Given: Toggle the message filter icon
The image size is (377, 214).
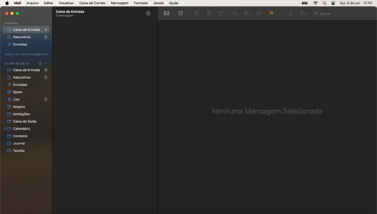Looking at the screenshot, I should [148, 14].
